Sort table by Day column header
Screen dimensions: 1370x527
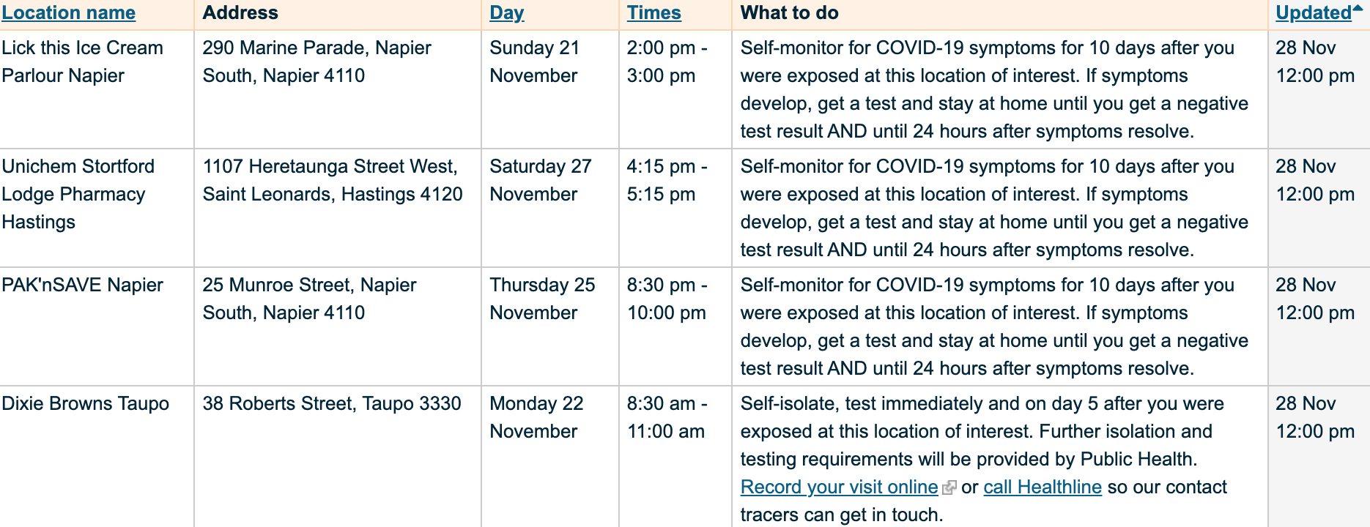(507, 13)
